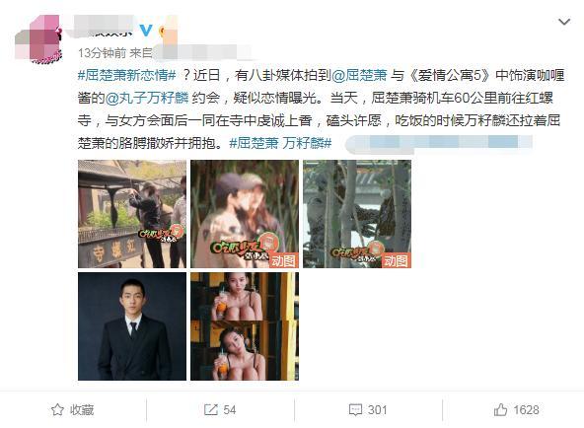Open the temple sign photo thumbnail

(x=132, y=214)
